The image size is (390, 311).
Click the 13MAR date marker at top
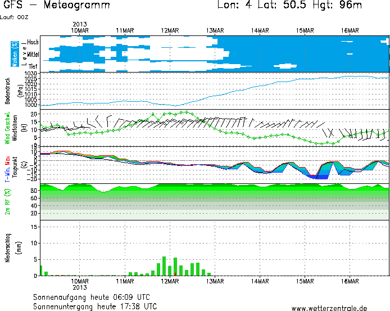215,29
